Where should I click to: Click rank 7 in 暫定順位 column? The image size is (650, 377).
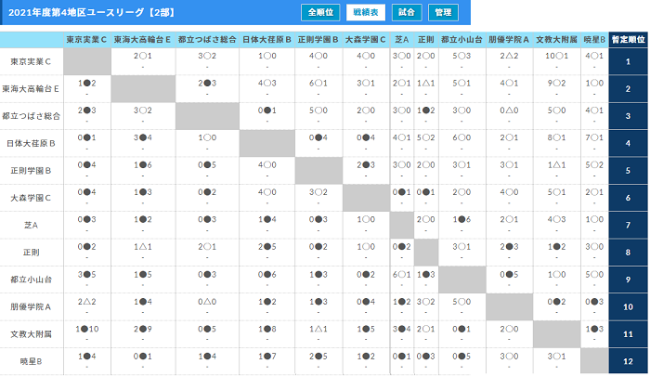tap(628, 226)
